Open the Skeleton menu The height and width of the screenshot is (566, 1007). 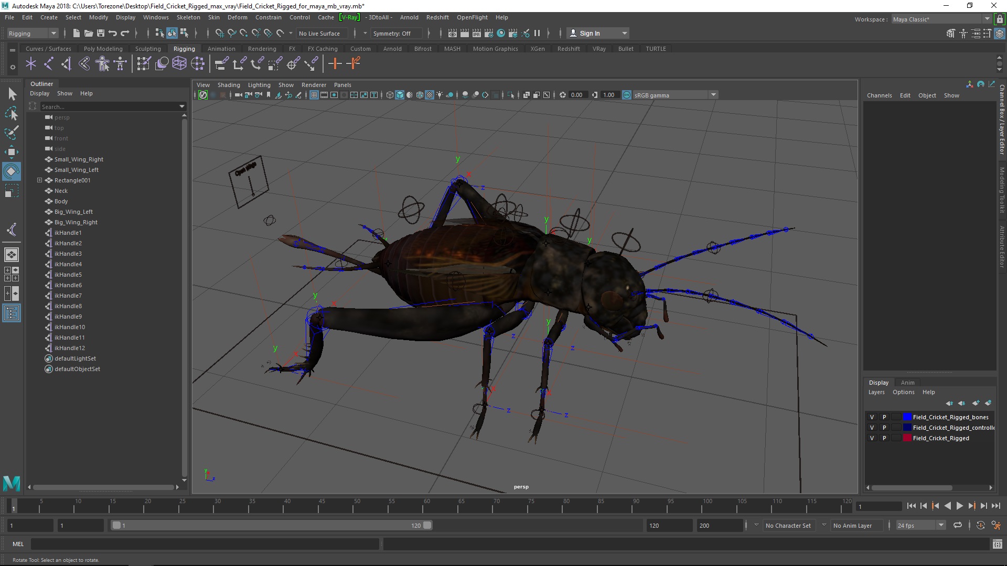pyautogui.click(x=188, y=17)
